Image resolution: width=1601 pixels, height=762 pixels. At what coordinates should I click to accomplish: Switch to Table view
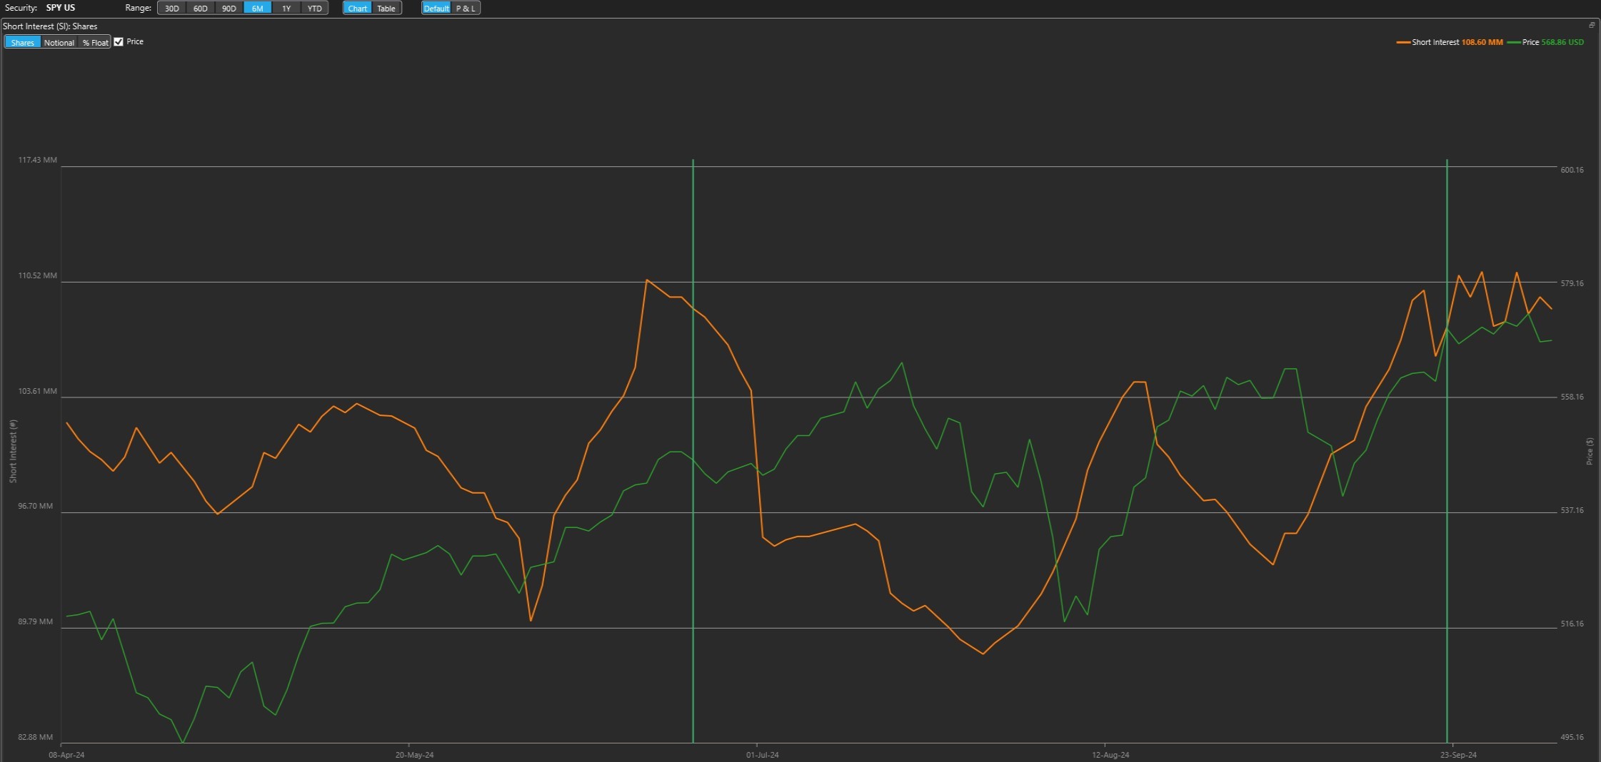(386, 9)
